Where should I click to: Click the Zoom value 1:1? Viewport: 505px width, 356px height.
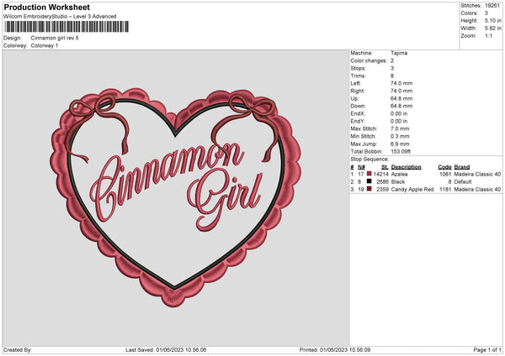488,36
